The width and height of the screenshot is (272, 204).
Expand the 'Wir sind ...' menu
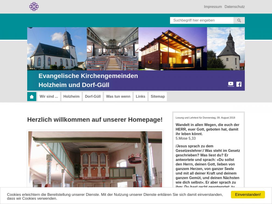pos(49,97)
